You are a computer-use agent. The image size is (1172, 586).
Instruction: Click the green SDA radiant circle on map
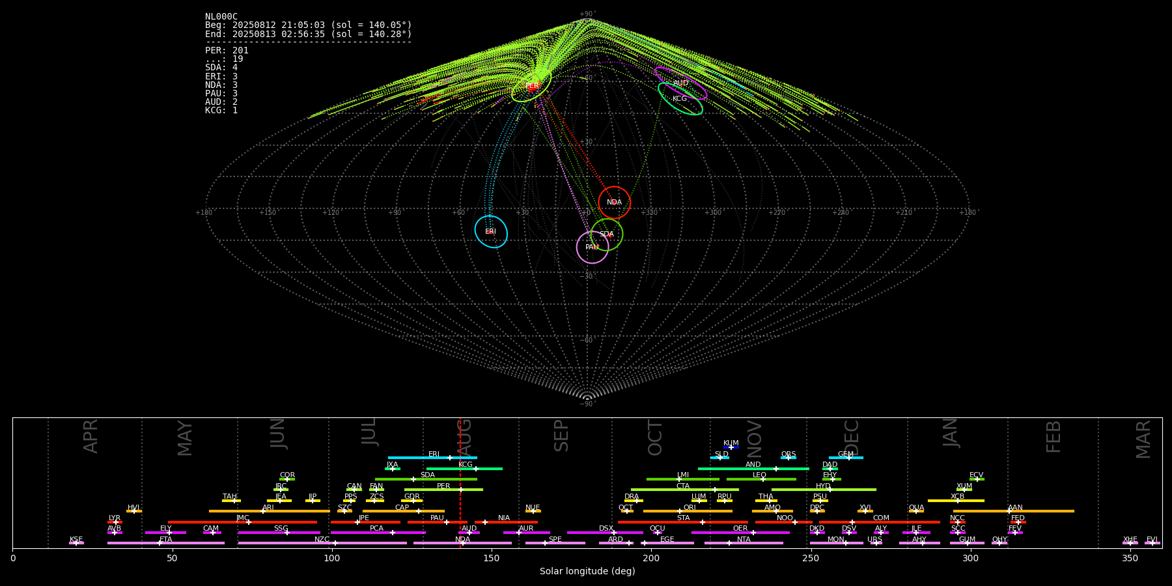[606, 234]
